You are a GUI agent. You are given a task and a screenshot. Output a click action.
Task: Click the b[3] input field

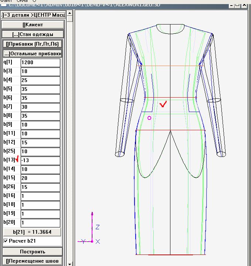(40, 72)
